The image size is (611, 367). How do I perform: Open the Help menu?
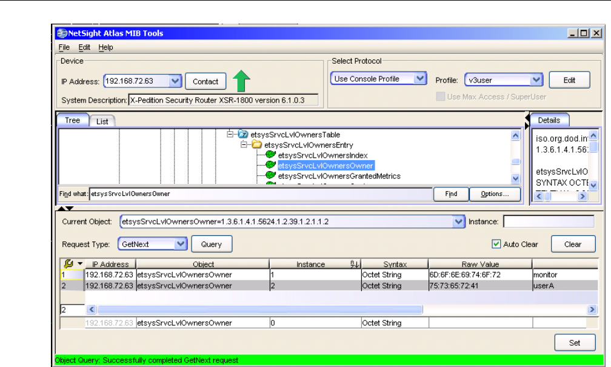(x=105, y=47)
